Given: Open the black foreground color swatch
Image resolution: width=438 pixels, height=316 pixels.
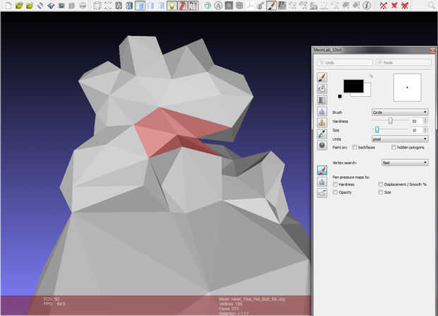Looking at the screenshot, I should pyautogui.click(x=353, y=86).
